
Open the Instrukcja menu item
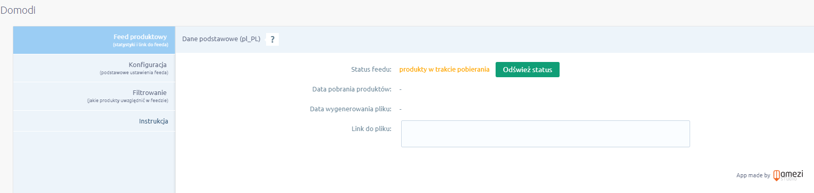94,121
